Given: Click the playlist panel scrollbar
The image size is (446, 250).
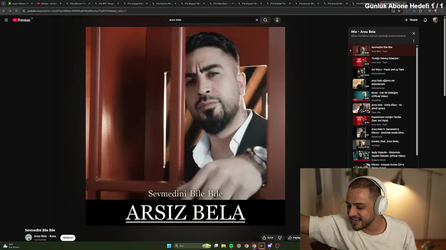Looking at the screenshot, I should coord(417,101).
